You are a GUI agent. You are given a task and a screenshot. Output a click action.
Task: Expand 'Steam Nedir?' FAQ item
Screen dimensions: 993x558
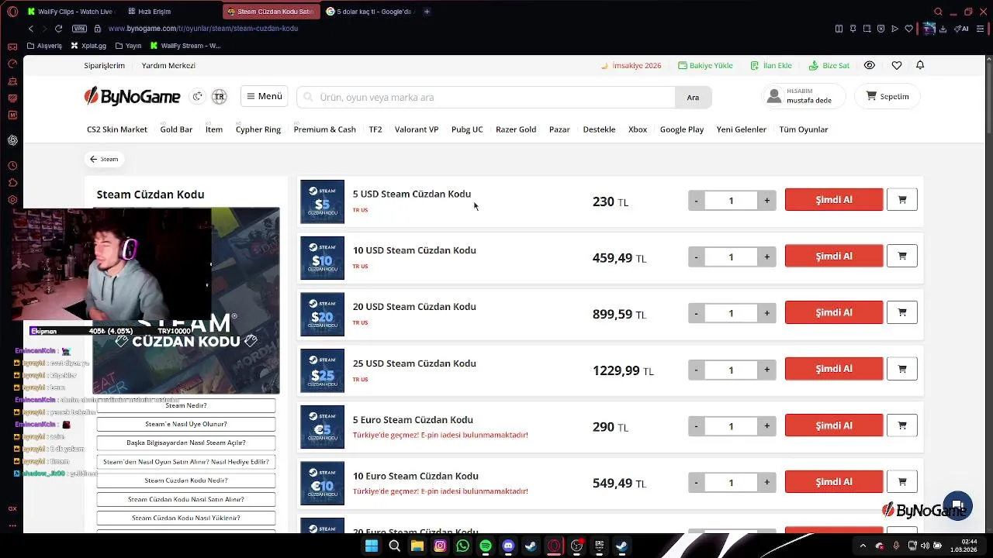[x=186, y=405]
